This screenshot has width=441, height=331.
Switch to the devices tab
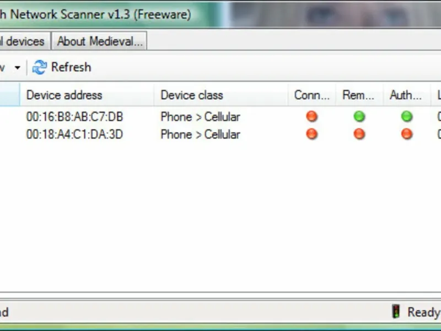click(25, 41)
